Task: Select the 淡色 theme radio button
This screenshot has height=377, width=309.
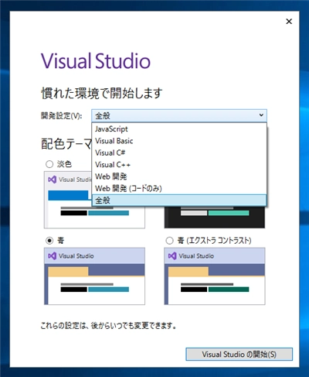Action: 49,164
